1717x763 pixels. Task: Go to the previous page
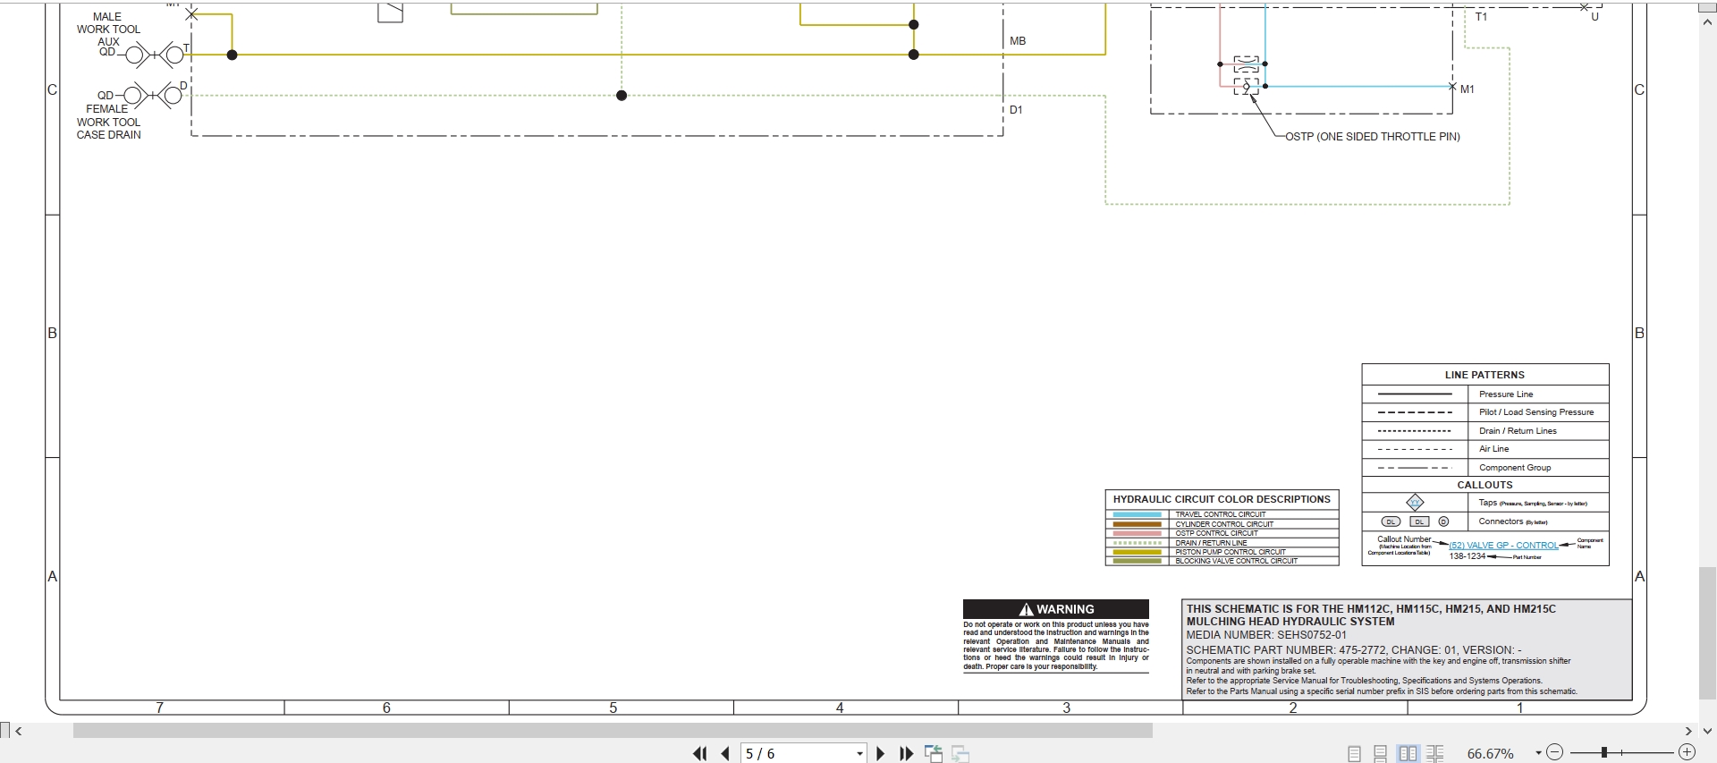pos(725,754)
